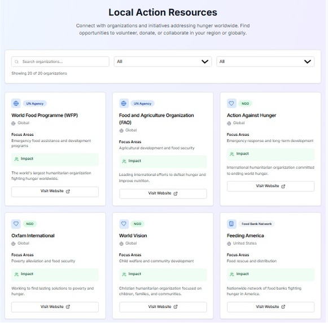
Task: Click the heart icon on World Vision card
Action: tap(124, 224)
